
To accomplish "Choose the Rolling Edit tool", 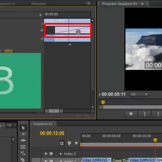I will pyautogui.click(x=23, y=147).
